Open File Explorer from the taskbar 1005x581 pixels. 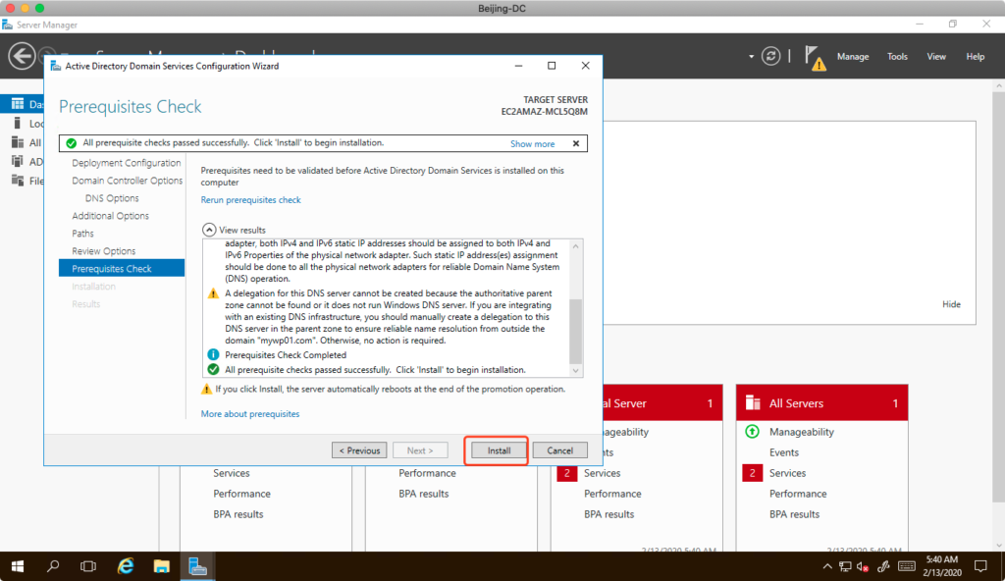click(162, 566)
